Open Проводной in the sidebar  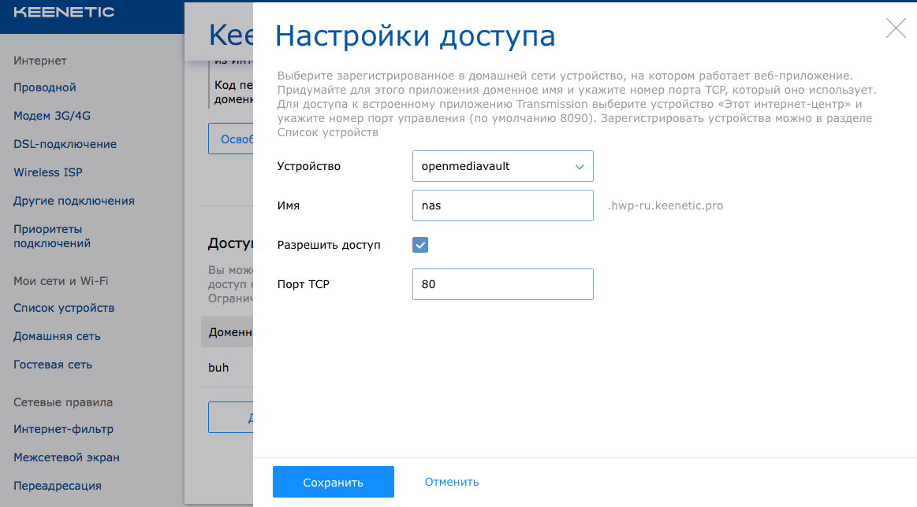coord(45,87)
